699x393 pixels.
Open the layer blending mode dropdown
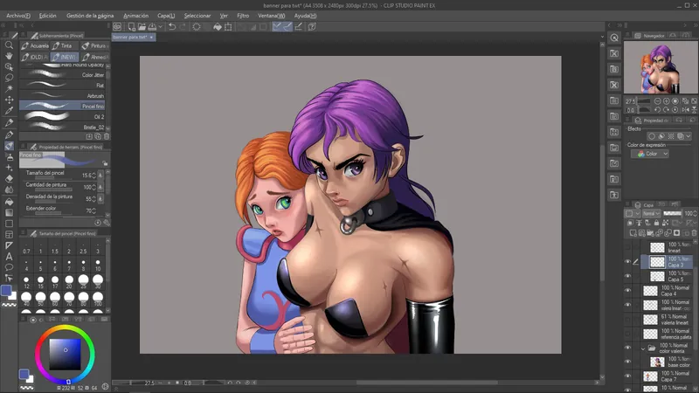651,213
